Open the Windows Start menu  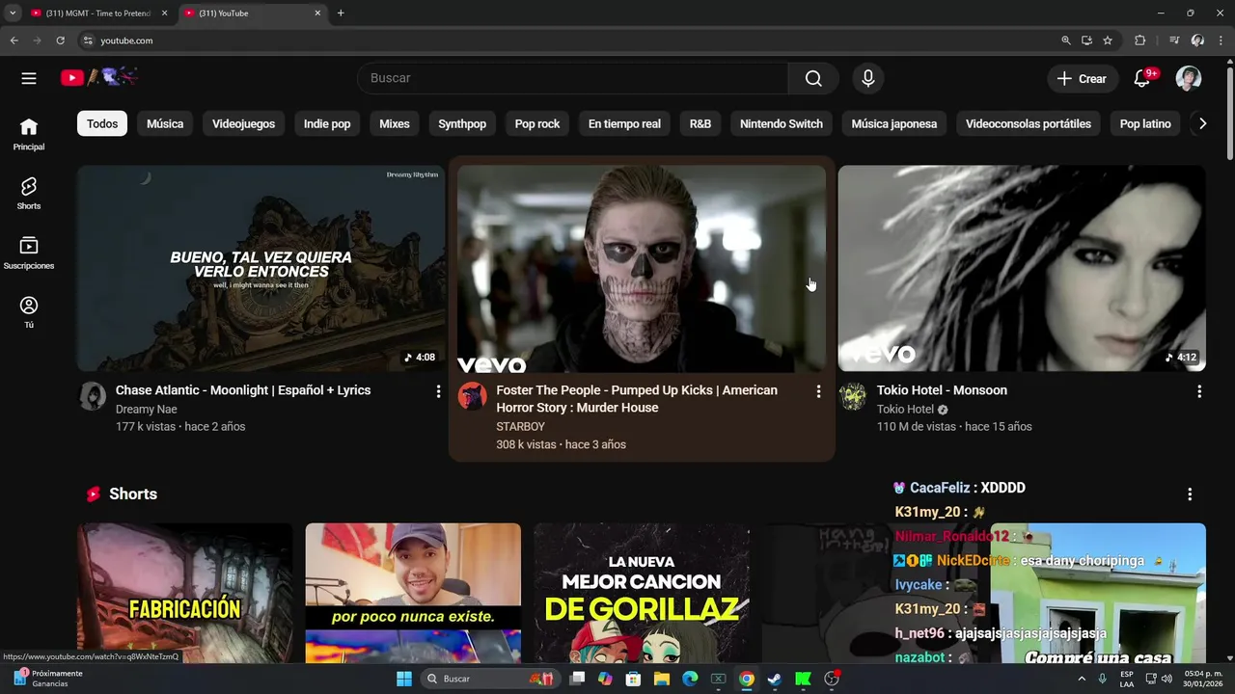tap(404, 679)
